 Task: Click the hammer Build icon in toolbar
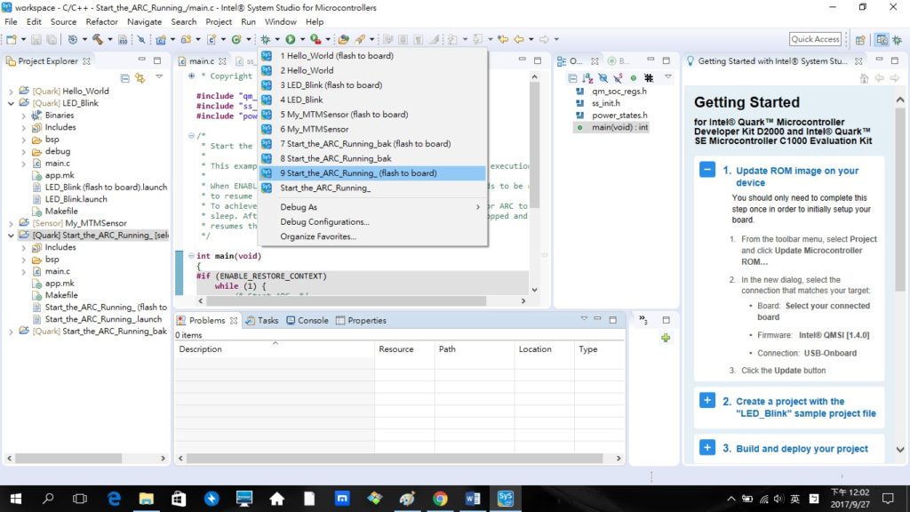[98, 39]
